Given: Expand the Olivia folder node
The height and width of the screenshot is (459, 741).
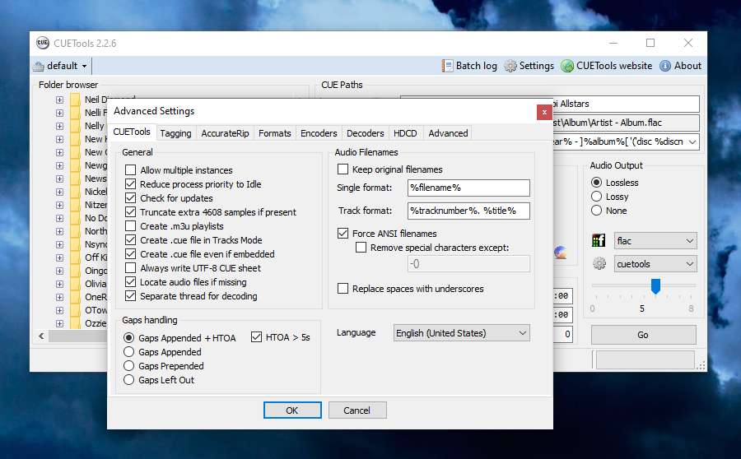Looking at the screenshot, I should tap(59, 284).
